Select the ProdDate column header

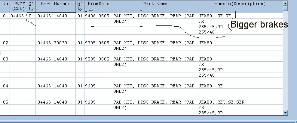point(99,6)
